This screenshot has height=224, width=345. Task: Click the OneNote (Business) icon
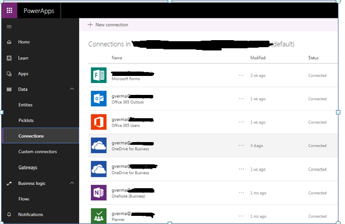tap(98, 193)
